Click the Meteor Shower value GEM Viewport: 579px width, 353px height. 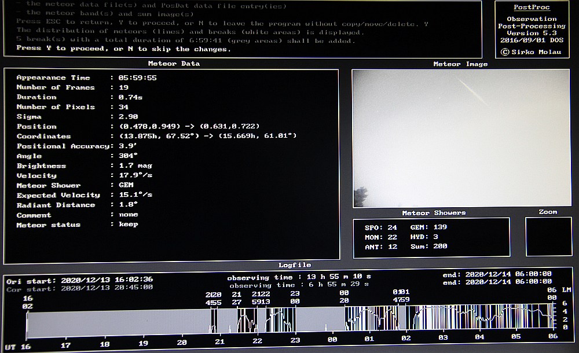click(x=126, y=186)
